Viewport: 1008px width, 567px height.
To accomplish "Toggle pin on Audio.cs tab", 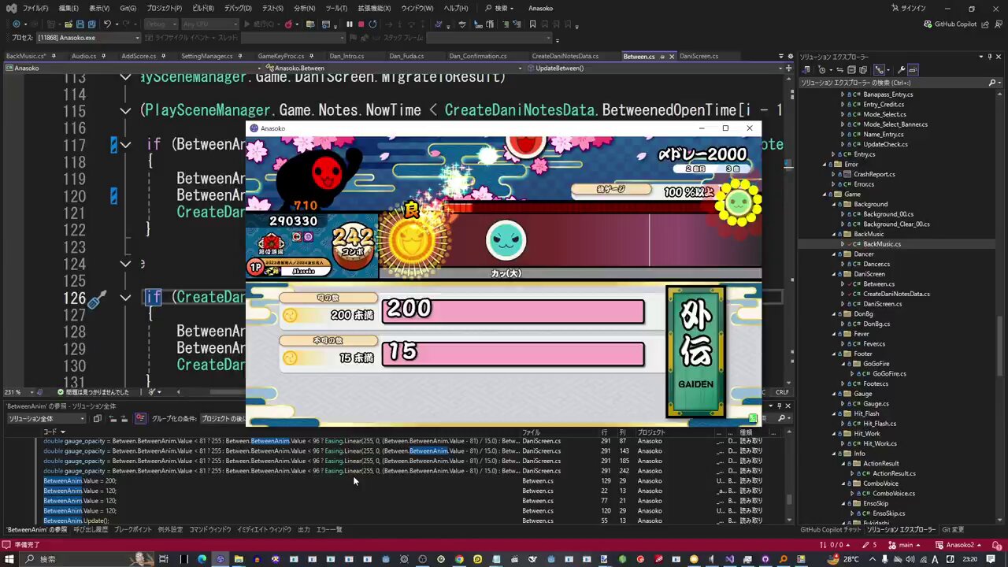I will 103,57.
